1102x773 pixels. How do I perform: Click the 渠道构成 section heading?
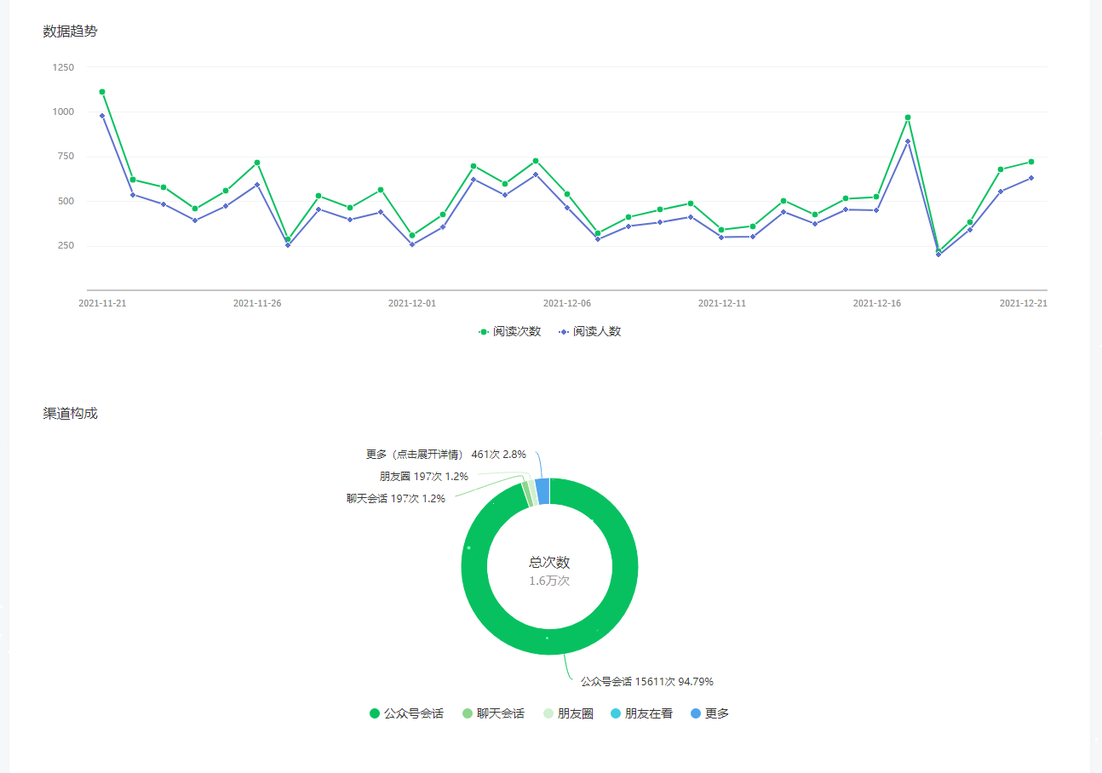(x=71, y=414)
